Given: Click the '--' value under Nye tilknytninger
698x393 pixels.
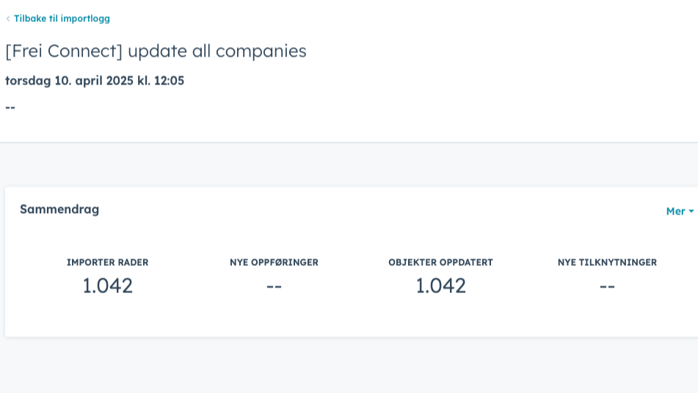Looking at the screenshot, I should coord(607,286).
